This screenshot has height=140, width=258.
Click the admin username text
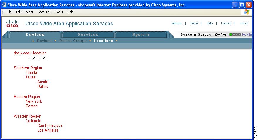[176, 23]
